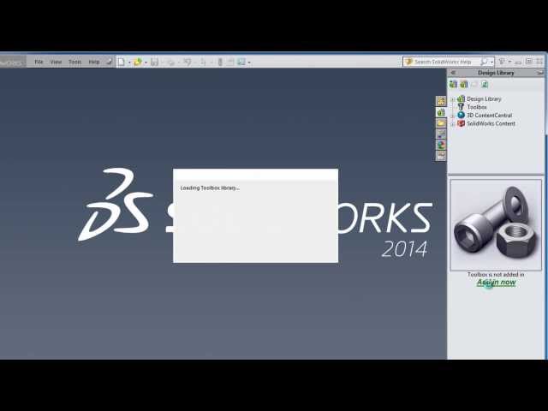Click the SolidWorks logo in title bar
The width and height of the screenshot is (548, 411).
pos(13,62)
